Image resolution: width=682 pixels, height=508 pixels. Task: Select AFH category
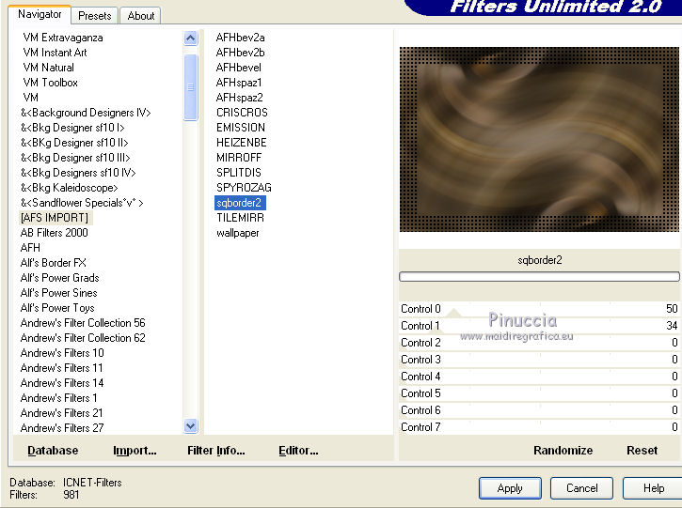[30, 248]
